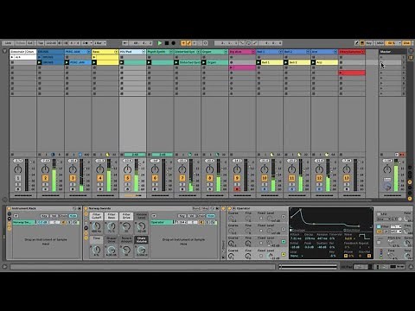This screenshot has width=415, height=311.
Task: Launch scene 1 from the Master column
Action: [381, 57]
